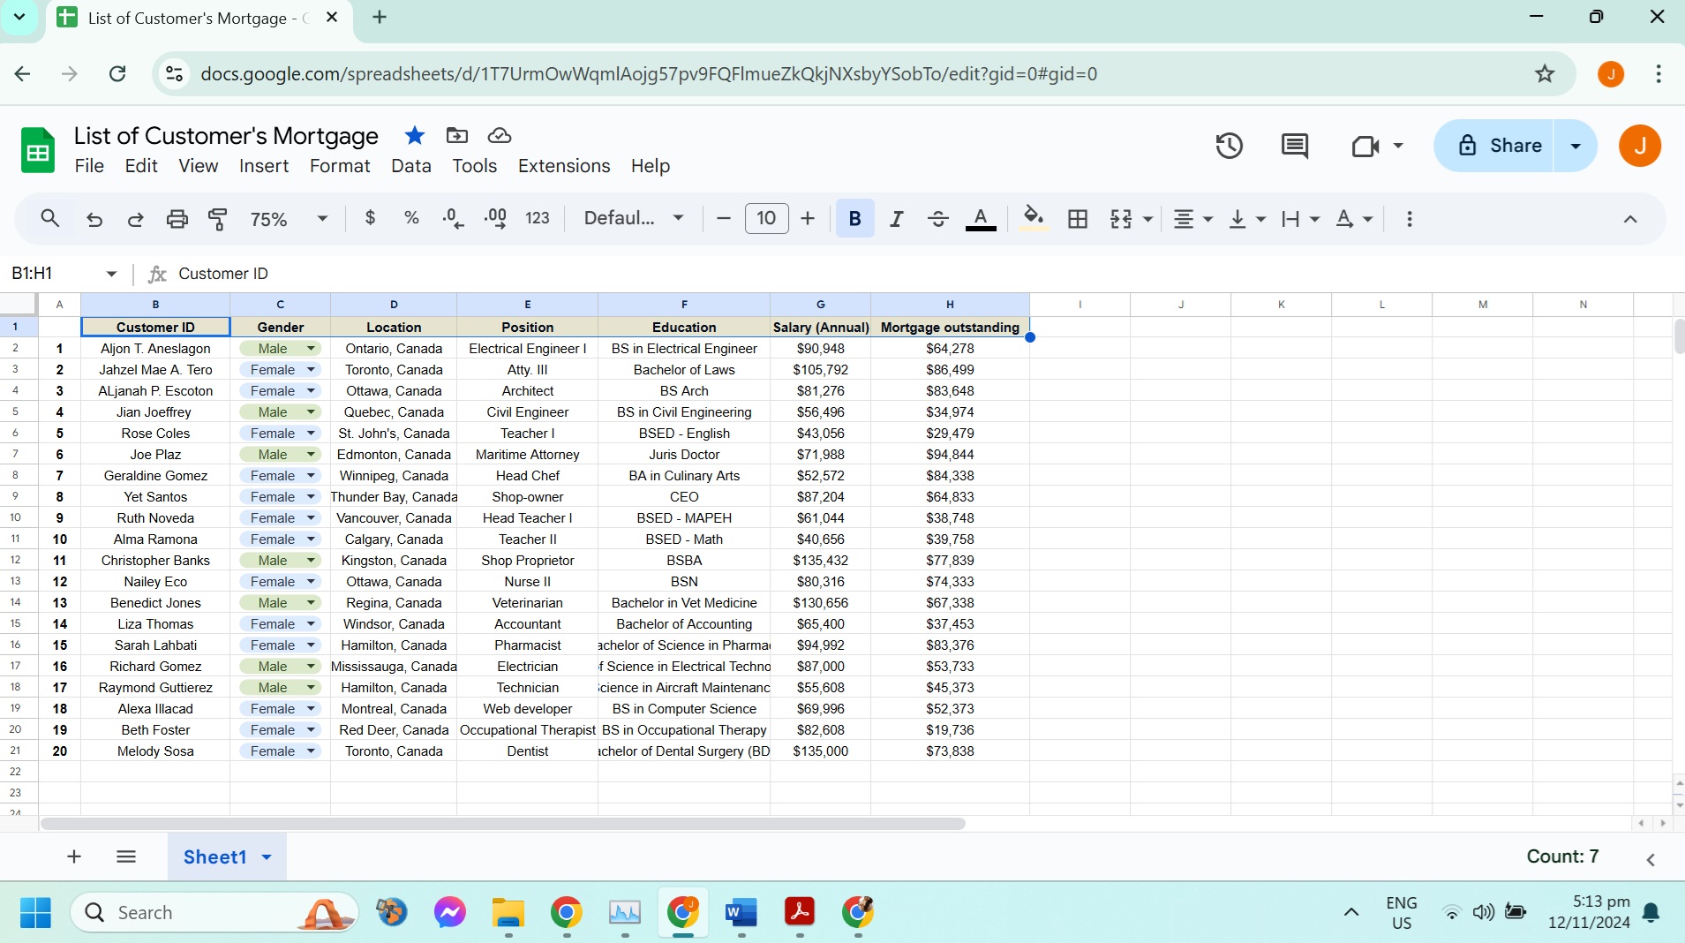Click increase decimal places icon
Image resolution: width=1685 pixels, height=943 pixels.
495,218
